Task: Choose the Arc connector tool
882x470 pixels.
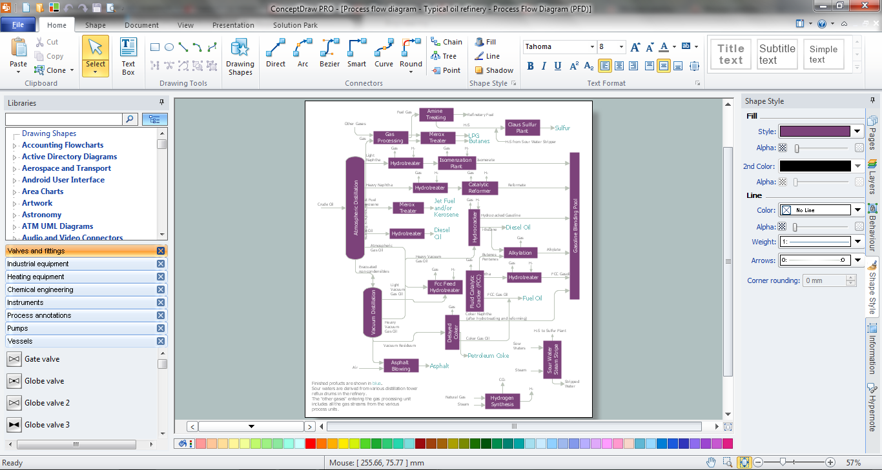Action: click(x=303, y=53)
